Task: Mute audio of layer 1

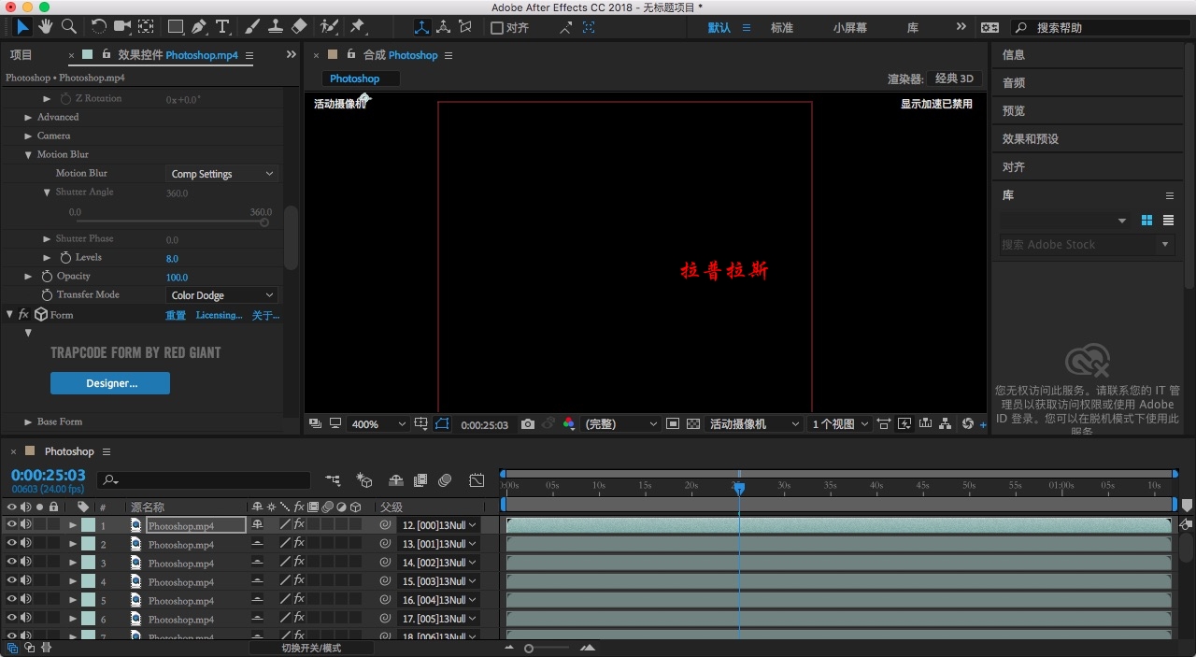Action: [x=26, y=525]
